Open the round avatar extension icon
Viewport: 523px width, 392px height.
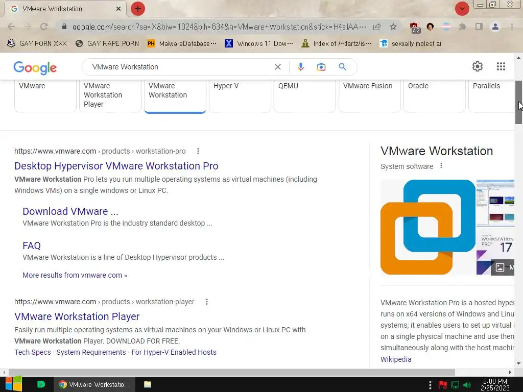430,27
